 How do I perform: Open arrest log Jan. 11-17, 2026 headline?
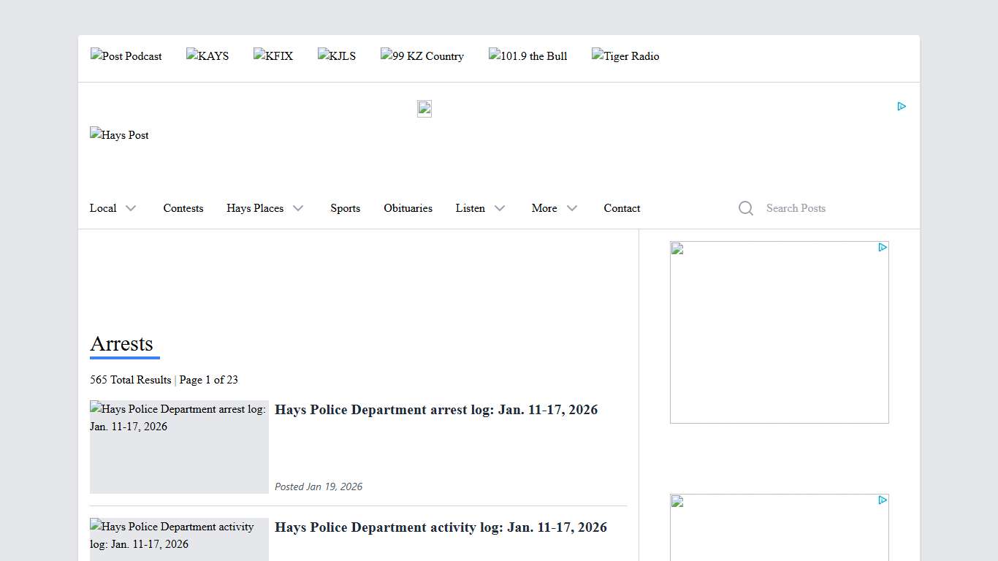pos(436,410)
